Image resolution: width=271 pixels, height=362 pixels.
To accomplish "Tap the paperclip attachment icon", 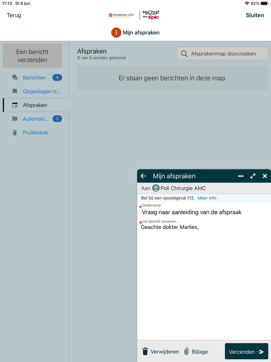I will pyautogui.click(x=186, y=351).
